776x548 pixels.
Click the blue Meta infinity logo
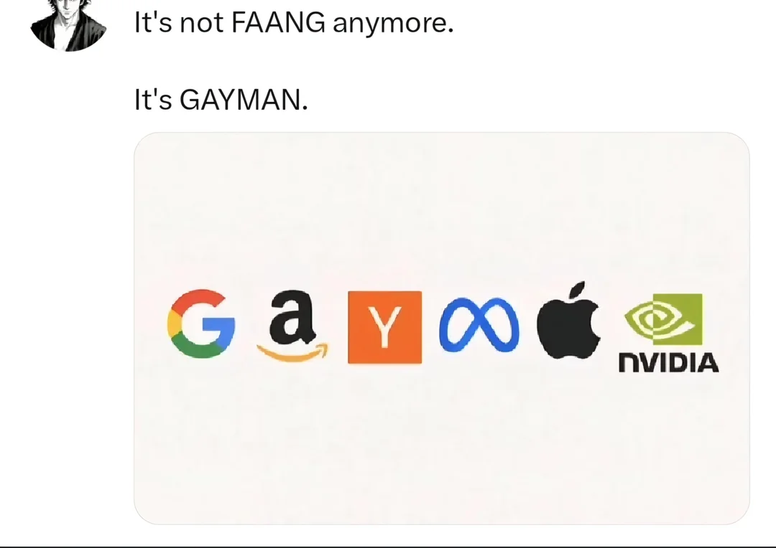(479, 325)
